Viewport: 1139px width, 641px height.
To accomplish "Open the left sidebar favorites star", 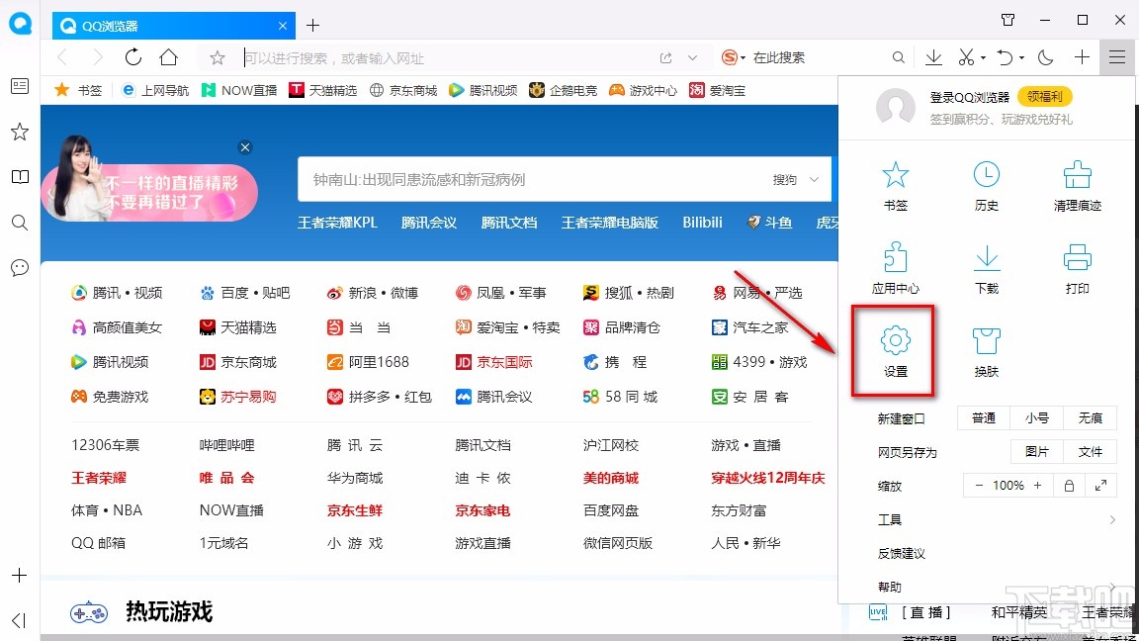I will tap(20, 132).
